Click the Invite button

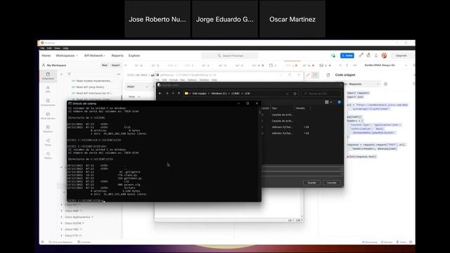coord(347,56)
